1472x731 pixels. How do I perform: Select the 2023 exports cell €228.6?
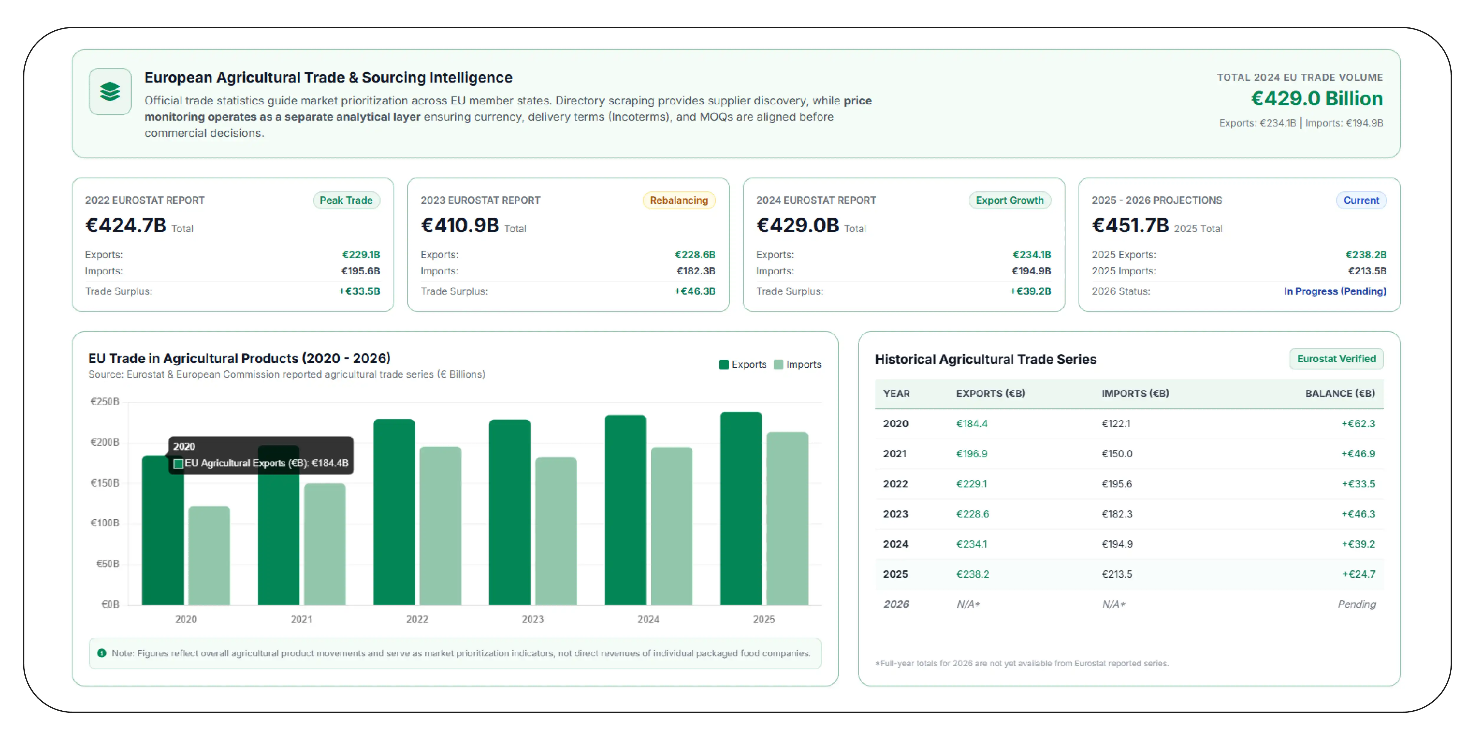click(x=973, y=514)
